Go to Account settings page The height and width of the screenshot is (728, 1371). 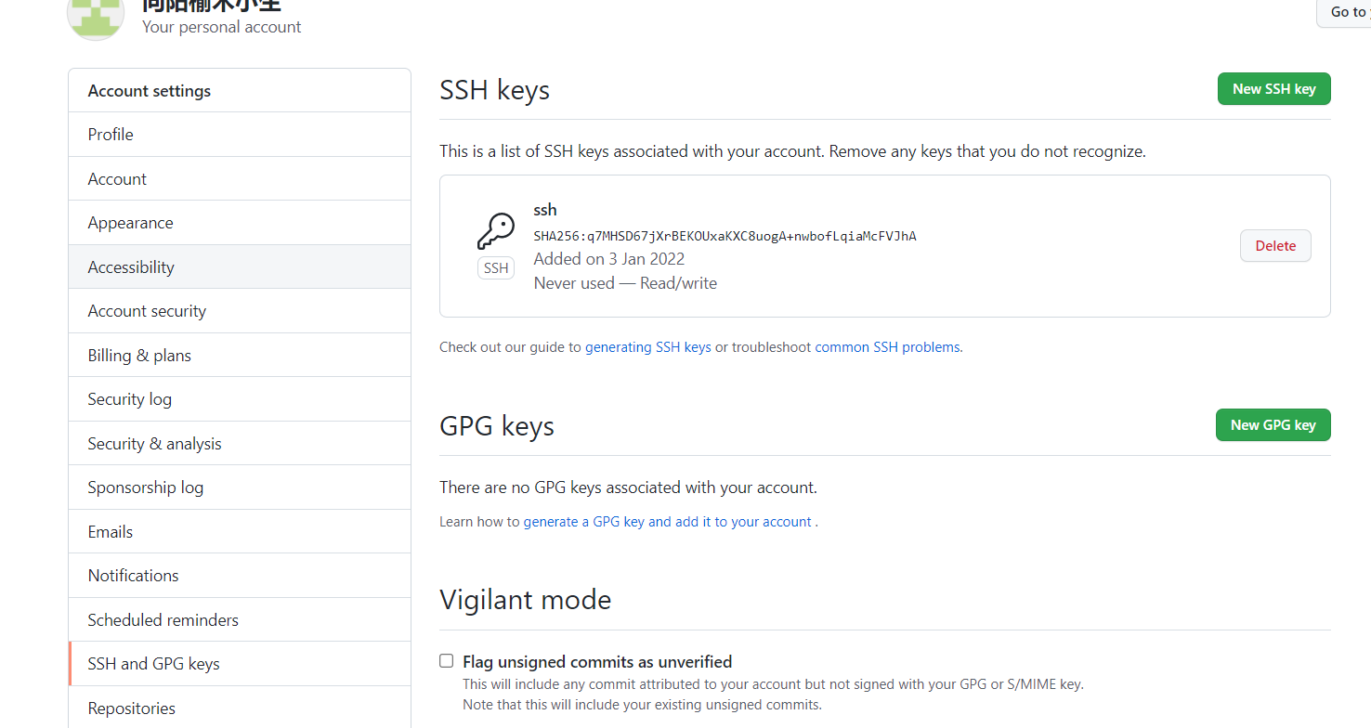(117, 179)
